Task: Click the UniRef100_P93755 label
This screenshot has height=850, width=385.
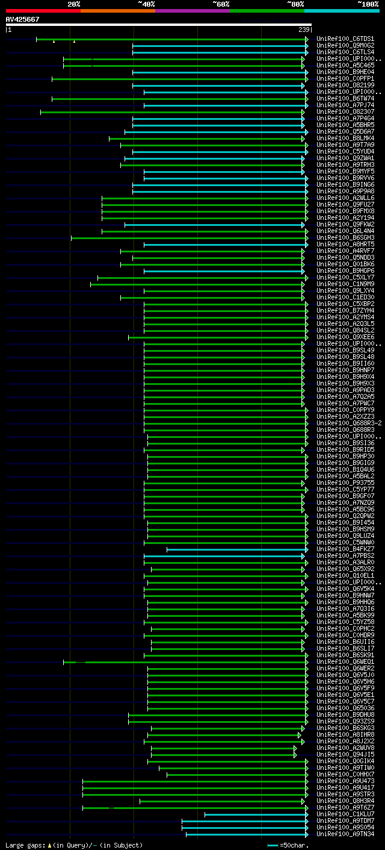Action: pyautogui.click(x=345, y=483)
